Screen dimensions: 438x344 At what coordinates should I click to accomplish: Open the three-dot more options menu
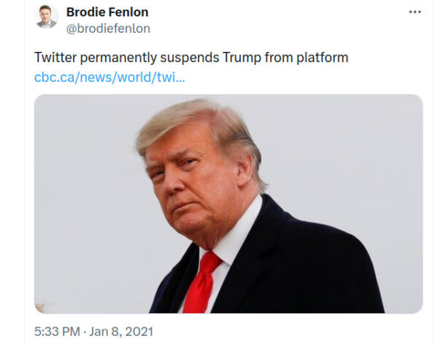click(415, 12)
